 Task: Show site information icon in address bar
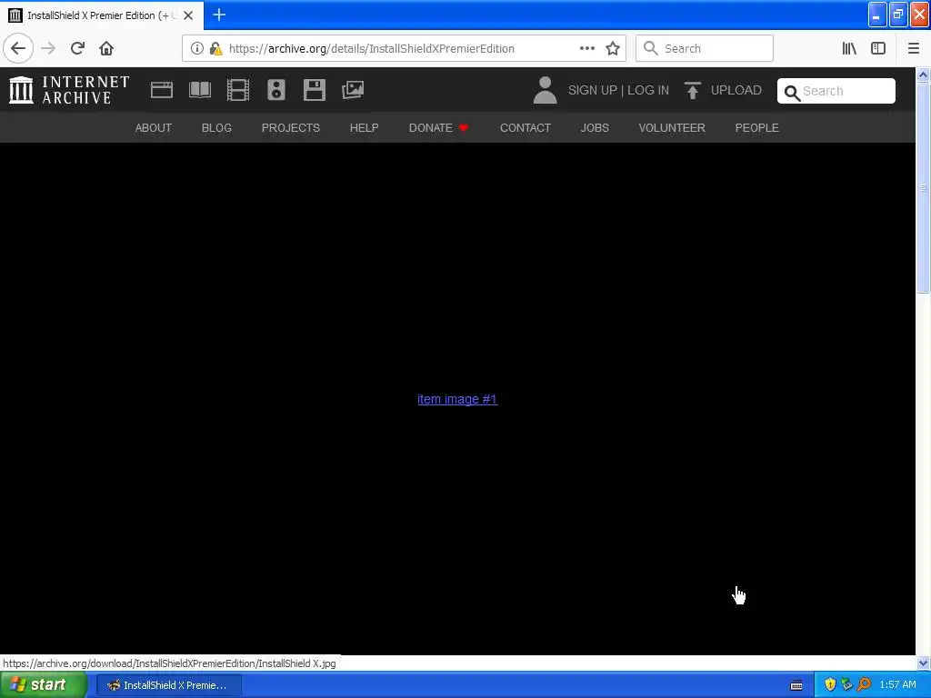point(196,48)
